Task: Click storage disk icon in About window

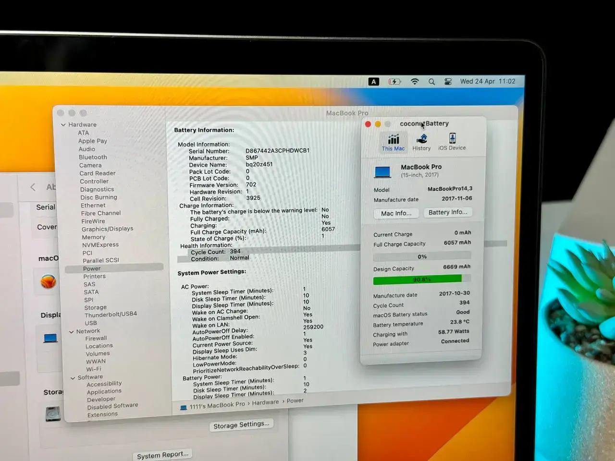Action: 53,413
